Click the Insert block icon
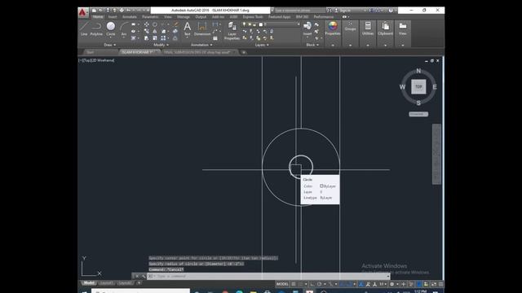Screen dimensions: 522x293 (x=307, y=27)
